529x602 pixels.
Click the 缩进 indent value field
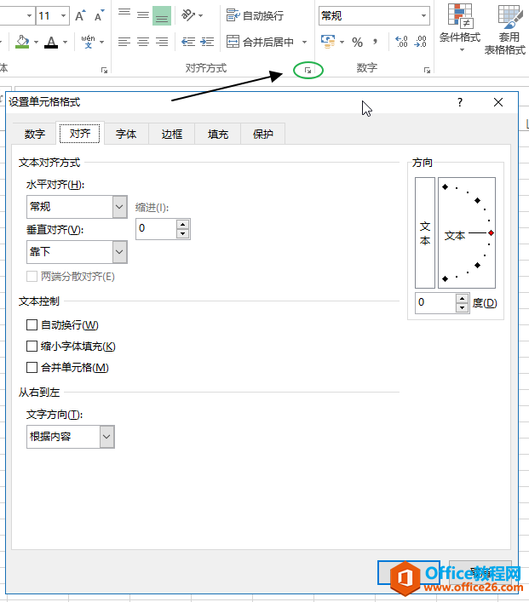[157, 229]
